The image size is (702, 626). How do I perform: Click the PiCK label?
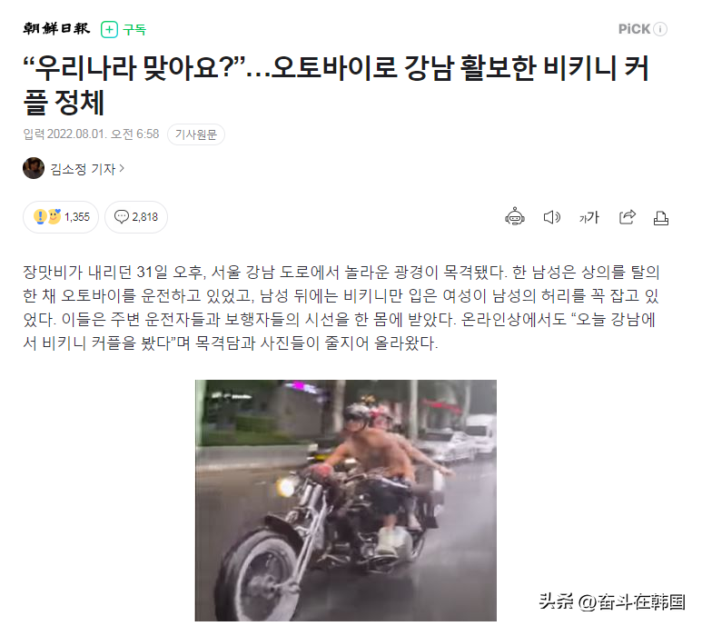pos(634,29)
